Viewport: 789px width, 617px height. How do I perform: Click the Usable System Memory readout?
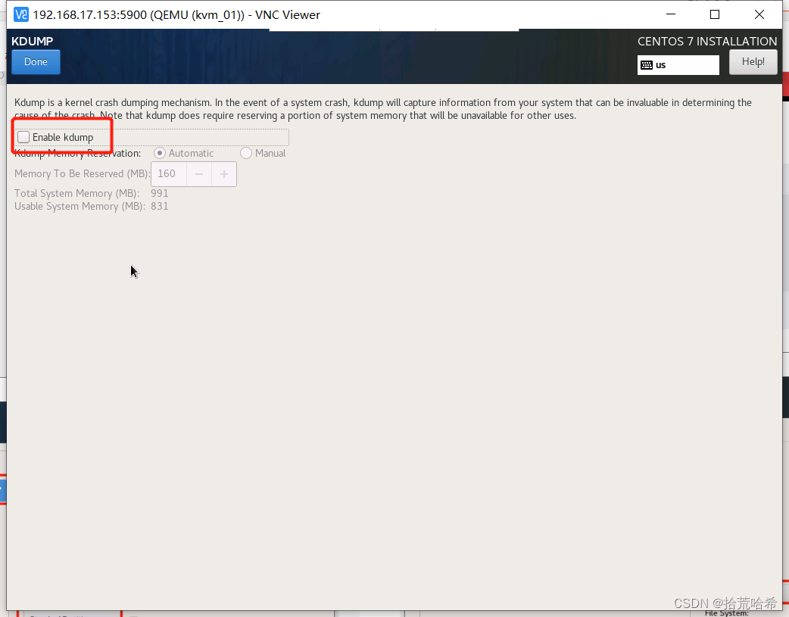tap(91, 206)
